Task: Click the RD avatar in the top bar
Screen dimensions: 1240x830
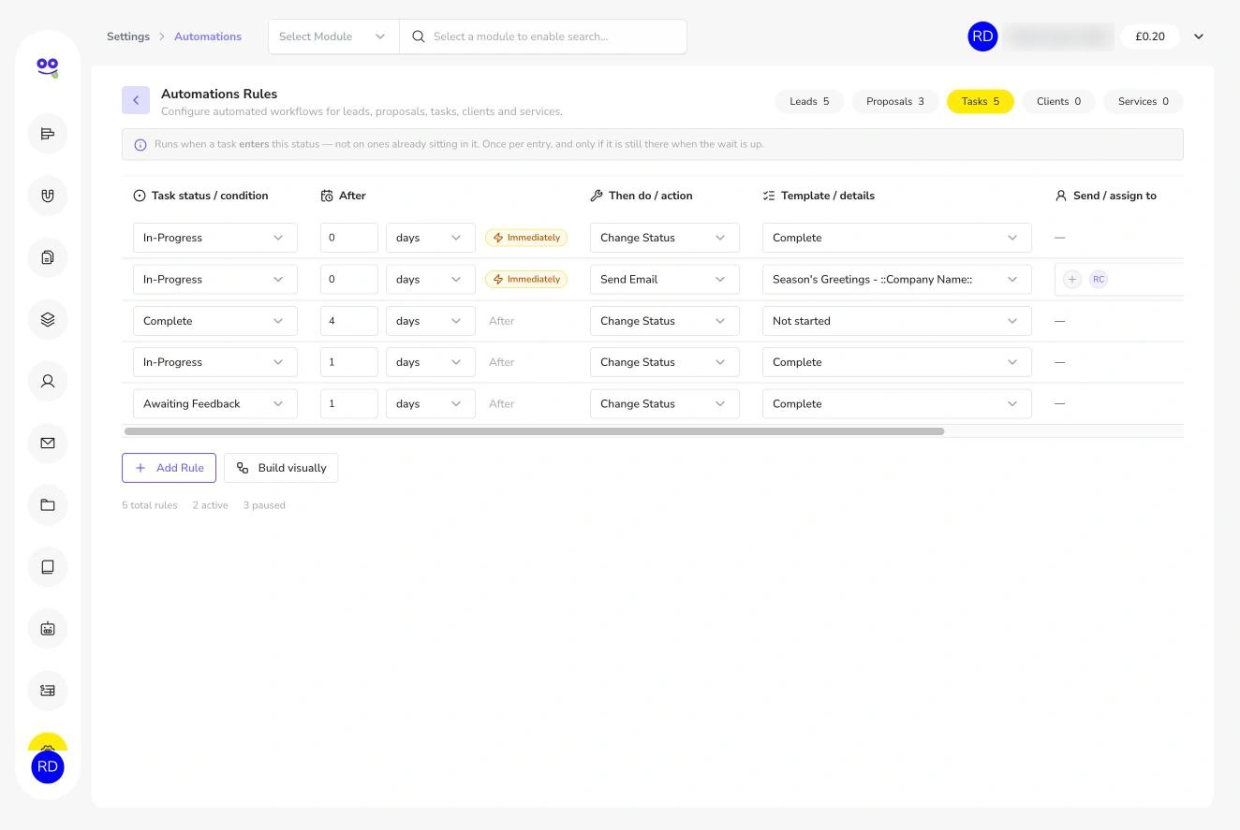Action: tap(982, 36)
